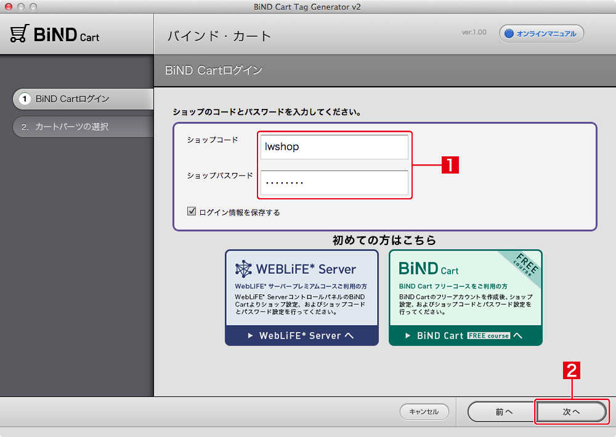616x437 pixels.
Task: Select step 2 カートパーツの選択 in sidebar
Action: [83, 127]
